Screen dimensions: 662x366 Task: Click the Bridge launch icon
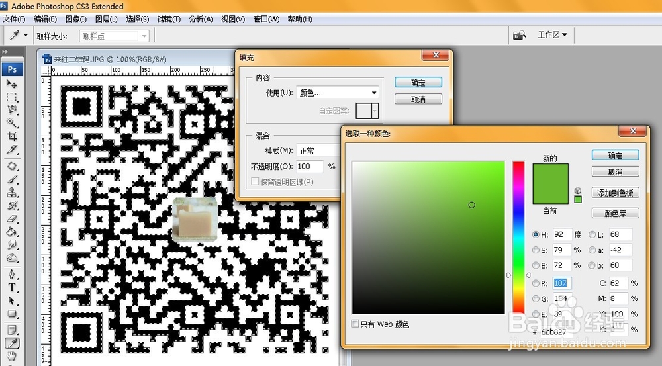tap(519, 36)
